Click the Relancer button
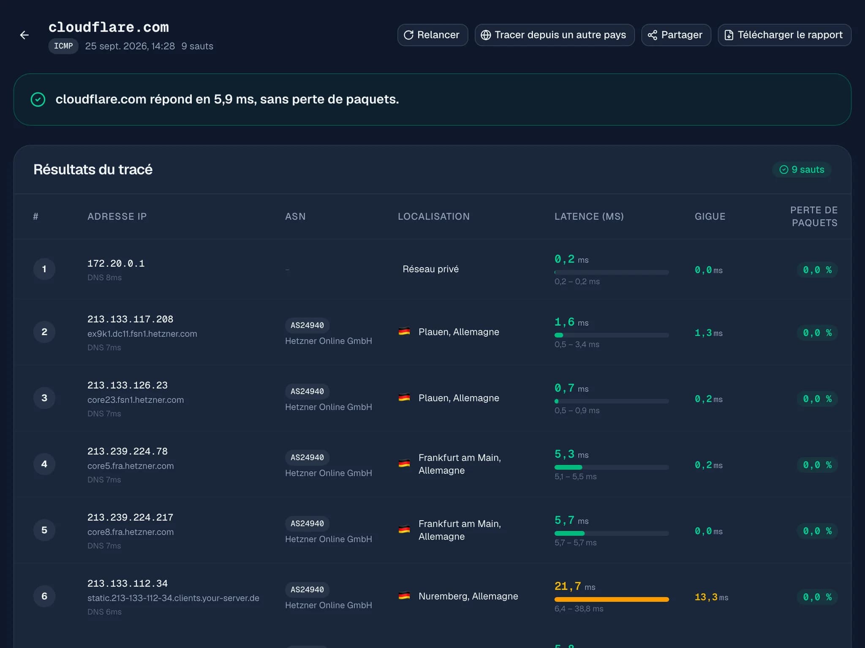 point(432,35)
